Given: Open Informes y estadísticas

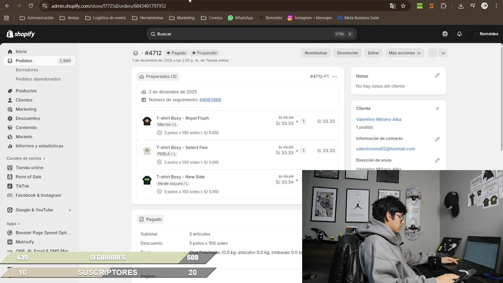Looking at the screenshot, I should click(40, 146).
